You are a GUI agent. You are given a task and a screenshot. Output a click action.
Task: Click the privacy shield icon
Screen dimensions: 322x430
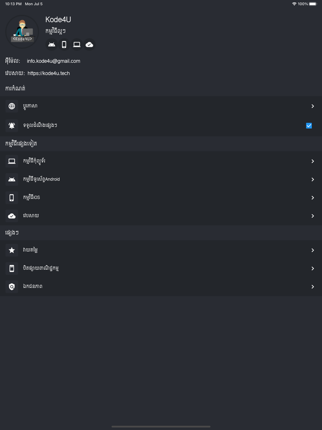(12, 286)
